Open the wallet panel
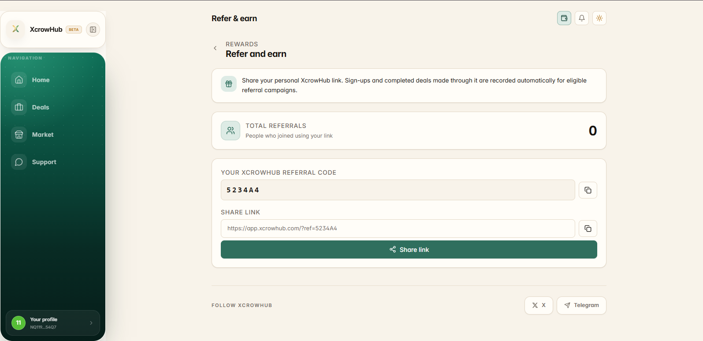Screen dimensions: 703x341 (564, 18)
